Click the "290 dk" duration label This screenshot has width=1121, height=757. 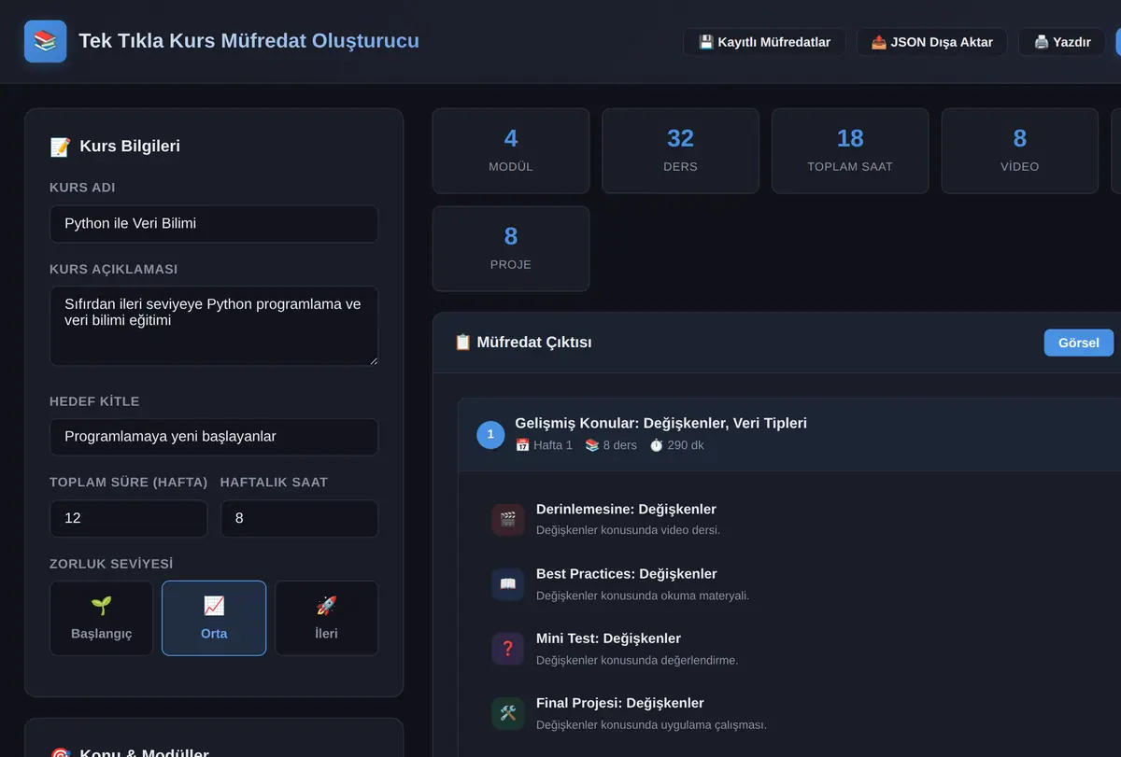point(676,445)
